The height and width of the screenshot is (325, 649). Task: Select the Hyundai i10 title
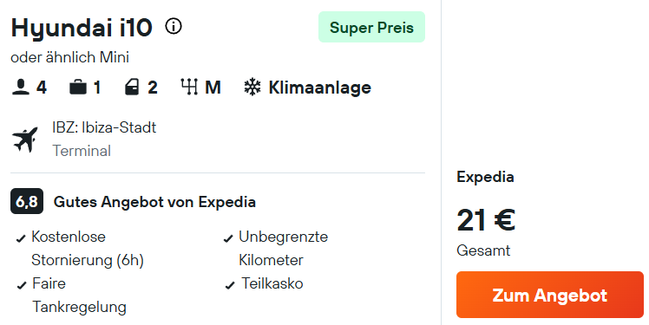point(82,28)
